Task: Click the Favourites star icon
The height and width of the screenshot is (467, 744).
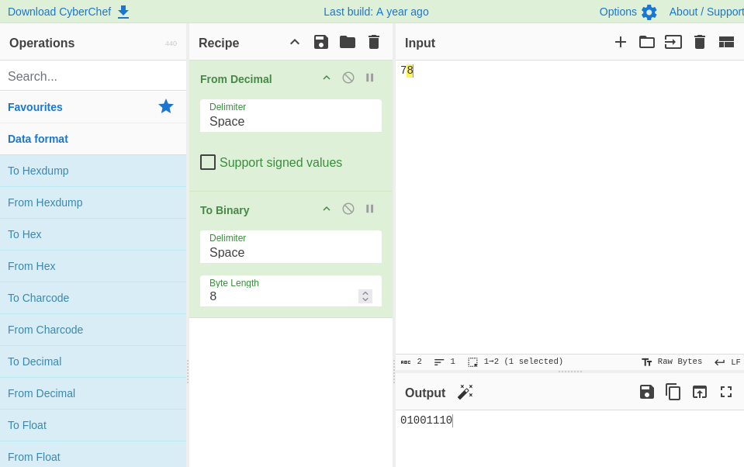Action: click(x=166, y=106)
